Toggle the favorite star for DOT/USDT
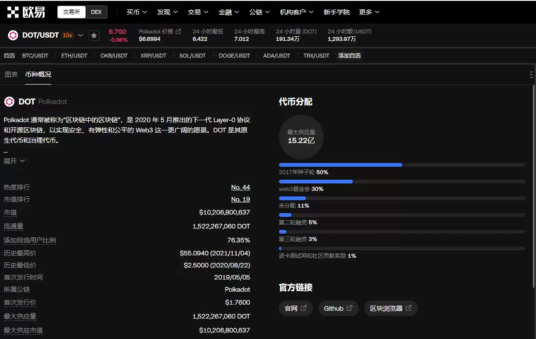 point(94,35)
